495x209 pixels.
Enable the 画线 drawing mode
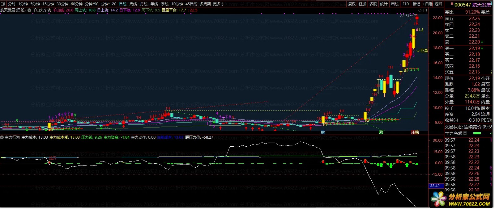395,4
